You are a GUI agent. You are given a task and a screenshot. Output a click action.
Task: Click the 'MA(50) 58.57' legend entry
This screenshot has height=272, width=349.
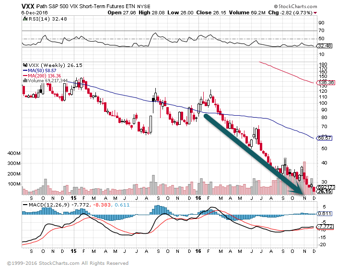pyautogui.click(x=42, y=71)
